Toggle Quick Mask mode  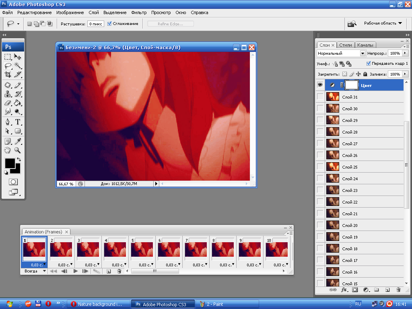pos(13,182)
